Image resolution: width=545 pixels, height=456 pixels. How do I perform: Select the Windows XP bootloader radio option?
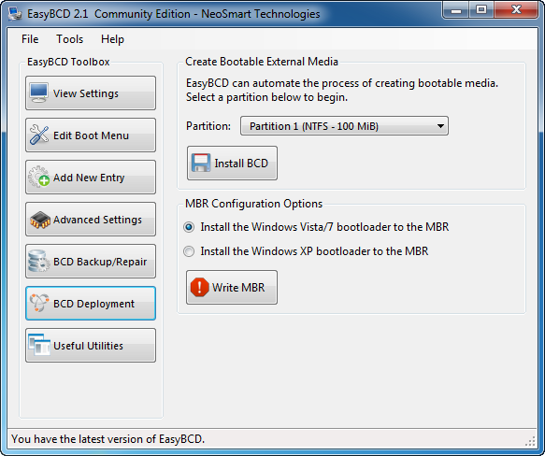pyautogui.click(x=189, y=251)
